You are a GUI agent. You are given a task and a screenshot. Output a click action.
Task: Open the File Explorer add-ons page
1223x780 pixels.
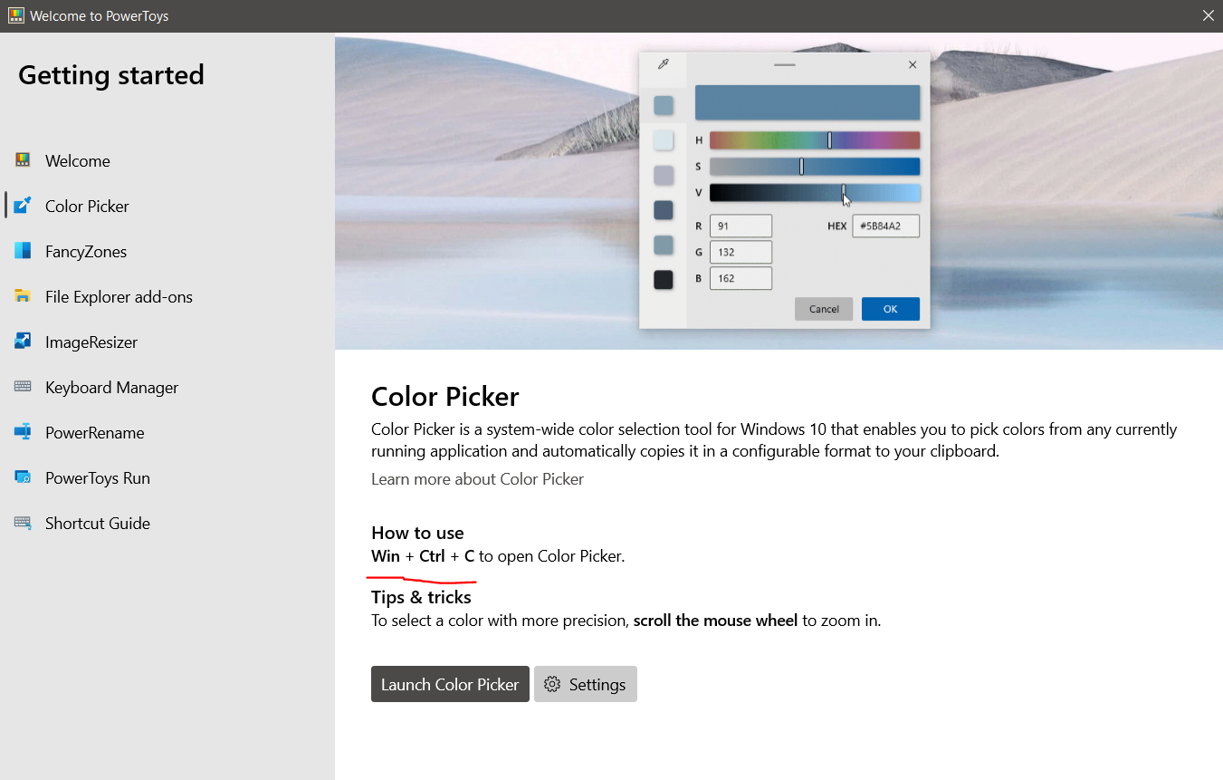(x=119, y=296)
